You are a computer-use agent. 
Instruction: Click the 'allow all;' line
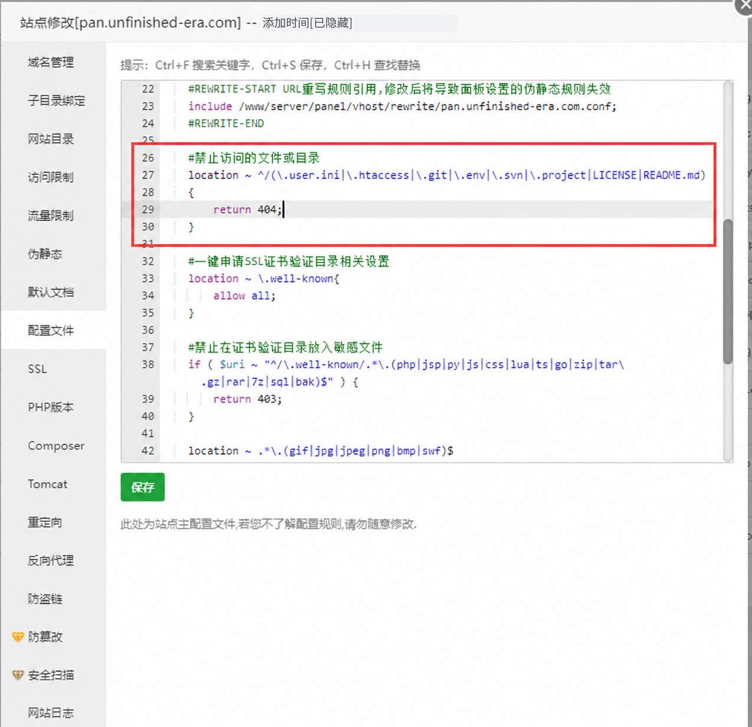click(244, 295)
